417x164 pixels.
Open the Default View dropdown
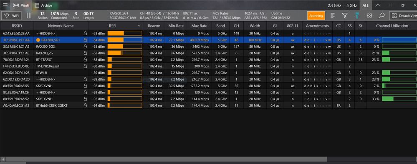click(x=404, y=16)
